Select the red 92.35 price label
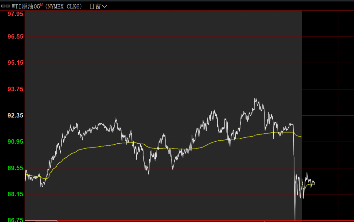 point(15,115)
